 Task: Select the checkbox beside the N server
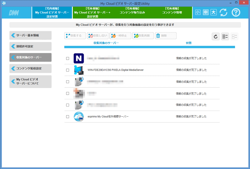(x=67, y=59)
